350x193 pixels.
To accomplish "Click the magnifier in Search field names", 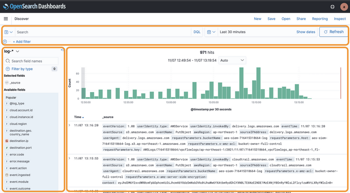I will pos(8,61).
